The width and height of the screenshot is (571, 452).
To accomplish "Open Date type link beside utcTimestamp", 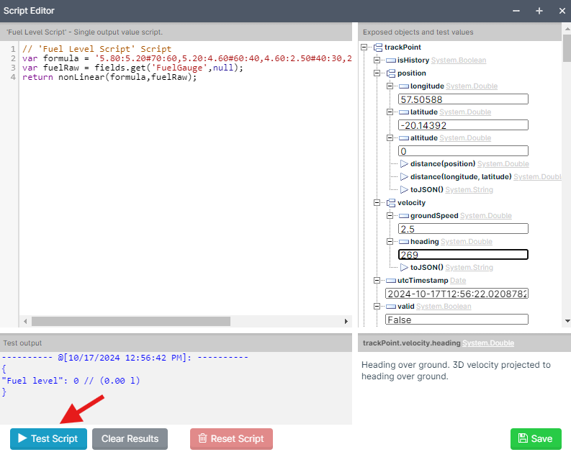I will 458,281.
